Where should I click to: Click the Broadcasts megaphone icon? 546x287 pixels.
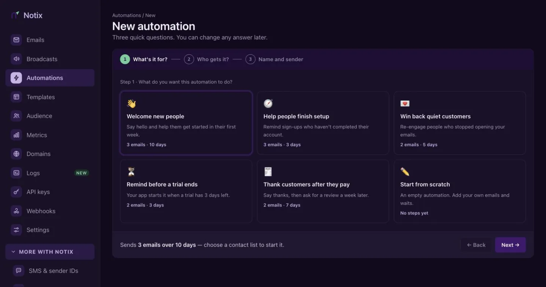tap(16, 59)
